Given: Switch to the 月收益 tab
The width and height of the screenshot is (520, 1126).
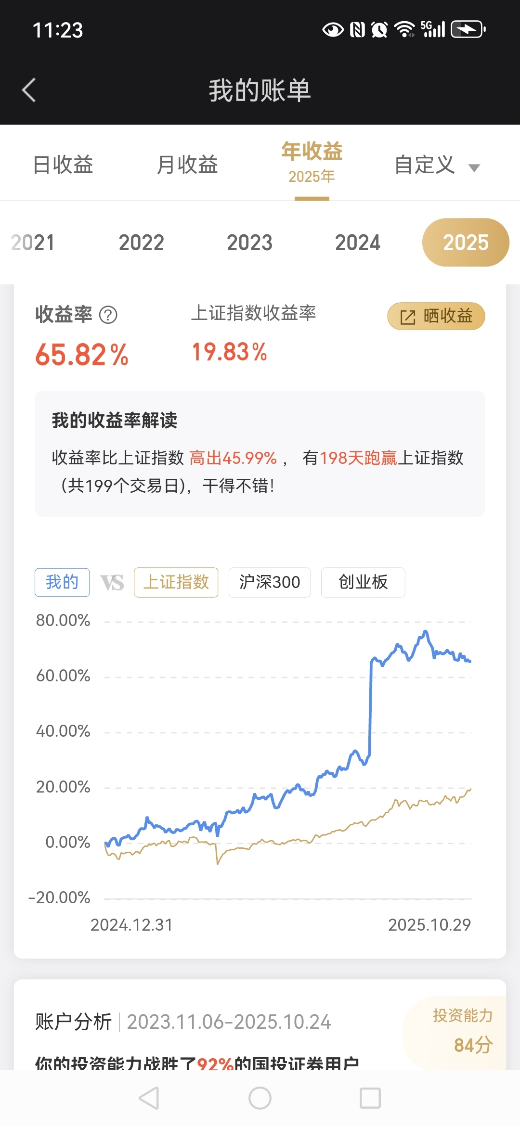Looking at the screenshot, I should tap(187, 165).
